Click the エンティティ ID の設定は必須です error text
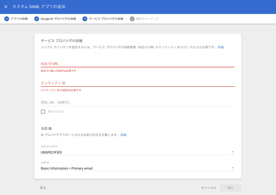Image resolution: width=276 pixels, height=195 pixels. [x=61, y=90]
